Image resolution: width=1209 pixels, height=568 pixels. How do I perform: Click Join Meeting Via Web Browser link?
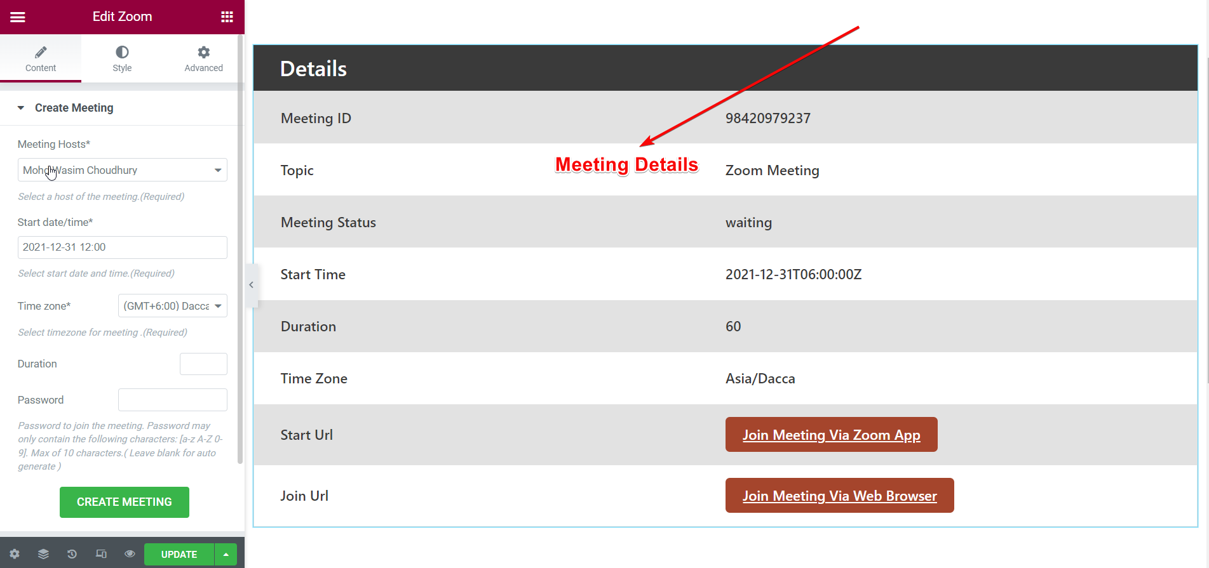[839, 496]
